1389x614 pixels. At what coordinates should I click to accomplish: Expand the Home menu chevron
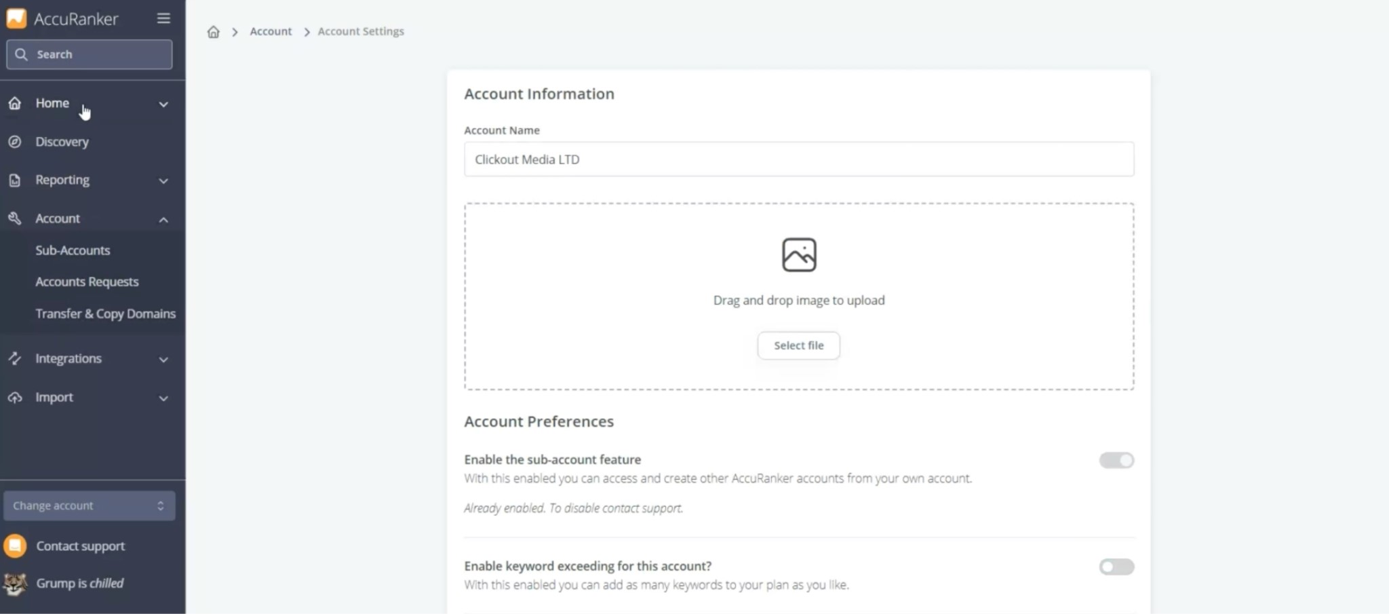click(x=163, y=104)
